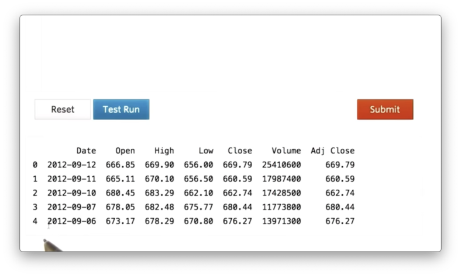Click the Open column header
The height and width of the screenshot is (276, 461).
click(125, 151)
